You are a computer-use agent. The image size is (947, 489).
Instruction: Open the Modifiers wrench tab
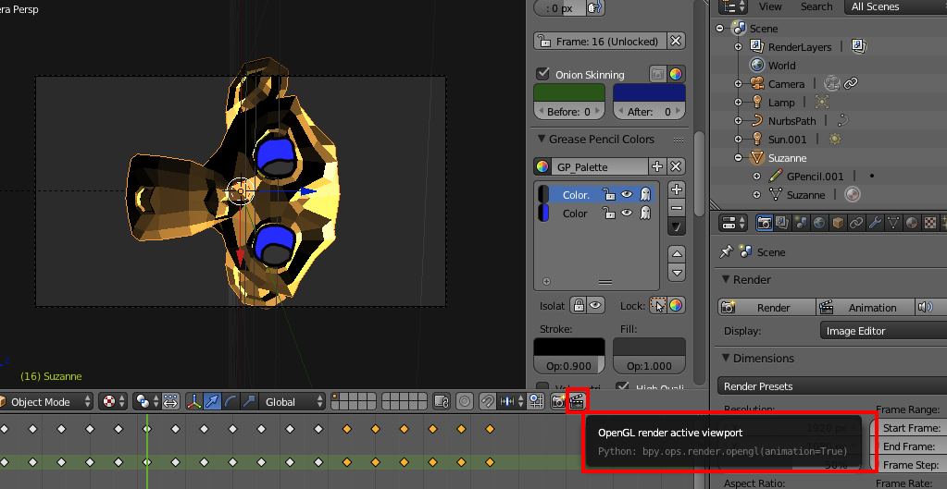coord(875,223)
